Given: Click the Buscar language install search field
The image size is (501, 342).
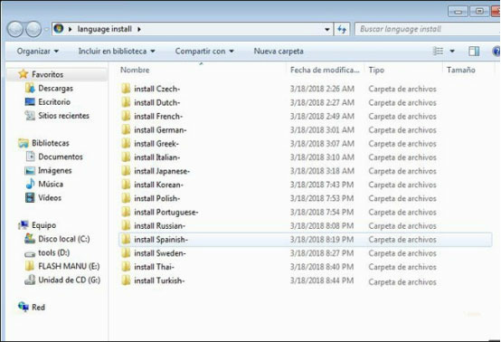Looking at the screenshot, I should coord(428,29).
